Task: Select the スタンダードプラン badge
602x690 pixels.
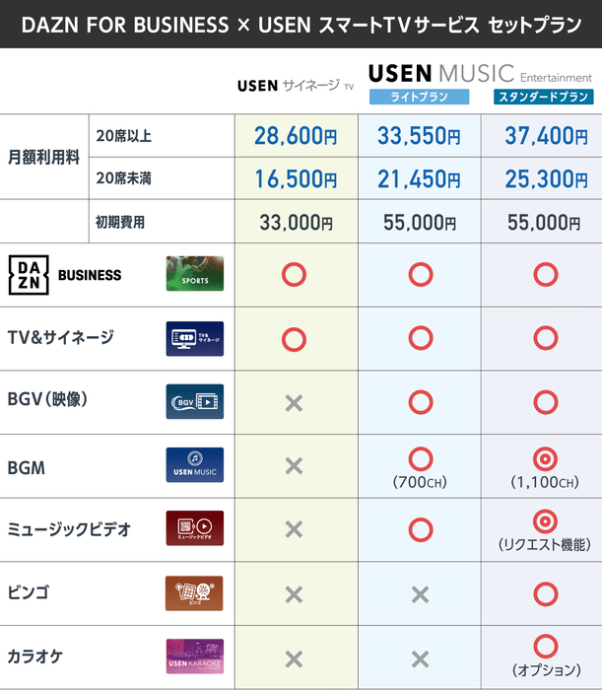Action: (543, 97)
